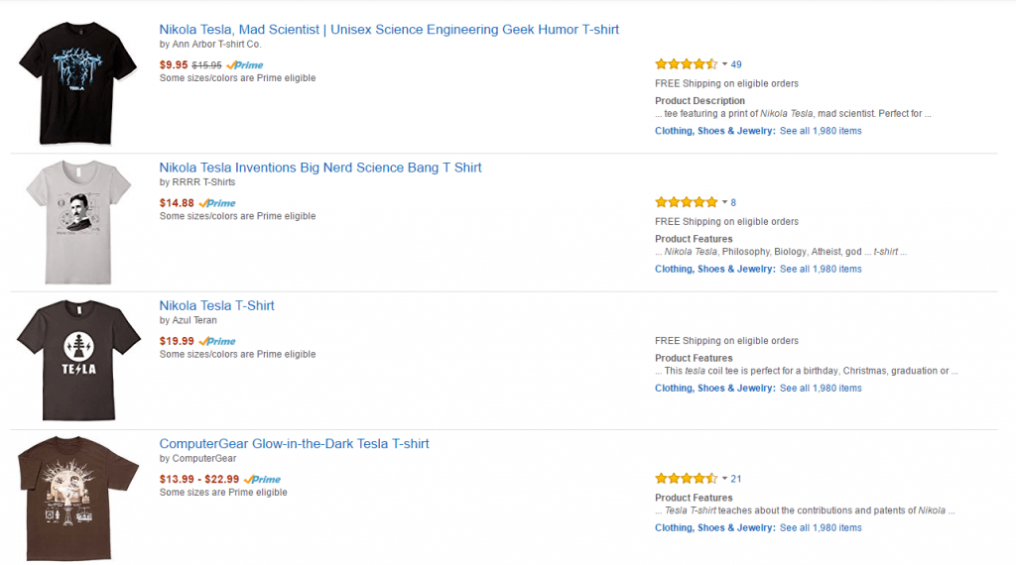This screenshot has width=1016, height=565.
Task: Expand the rating dropdown arrow beside 49 reviews
Action: (x=724, y=64)
